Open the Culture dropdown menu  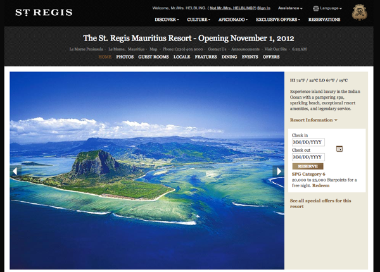198,20
